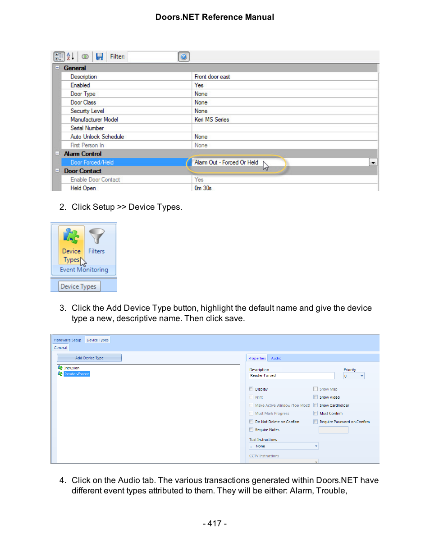
Task: Click the Security Level property label
Action: click(x=87, y=111)
